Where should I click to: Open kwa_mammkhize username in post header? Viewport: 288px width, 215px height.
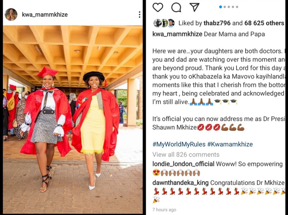click(45, 14)
